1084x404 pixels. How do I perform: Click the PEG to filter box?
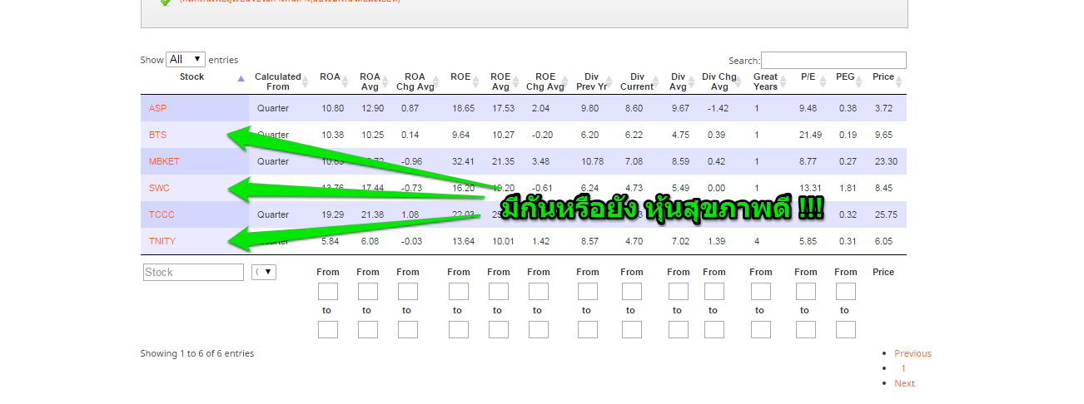pyautogui.click(x=846, y=330)
